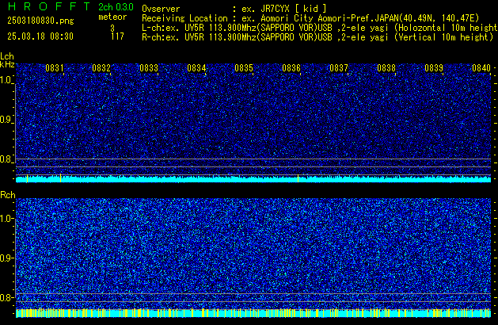Click the Lch 1.0 kHz axis label
The height and width of the screenshot is (325, 498).
pyautogui.click(x=6, y=80)
